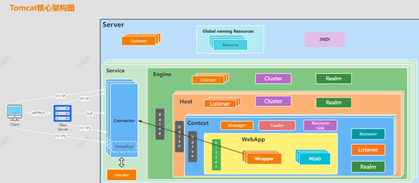This screenshot has width=419, height=183.
Task: Click HTTP label on Web Server's arrow
Action: click(85, 99)
